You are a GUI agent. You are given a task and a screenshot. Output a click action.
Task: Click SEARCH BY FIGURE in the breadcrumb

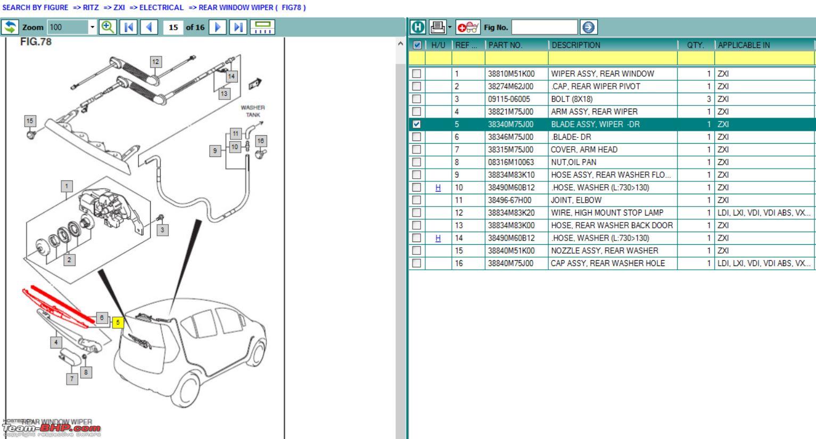35,7
